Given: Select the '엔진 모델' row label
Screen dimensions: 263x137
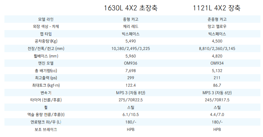Looking at the screenshot, I should pyautogui.click(x=46, y=63).
